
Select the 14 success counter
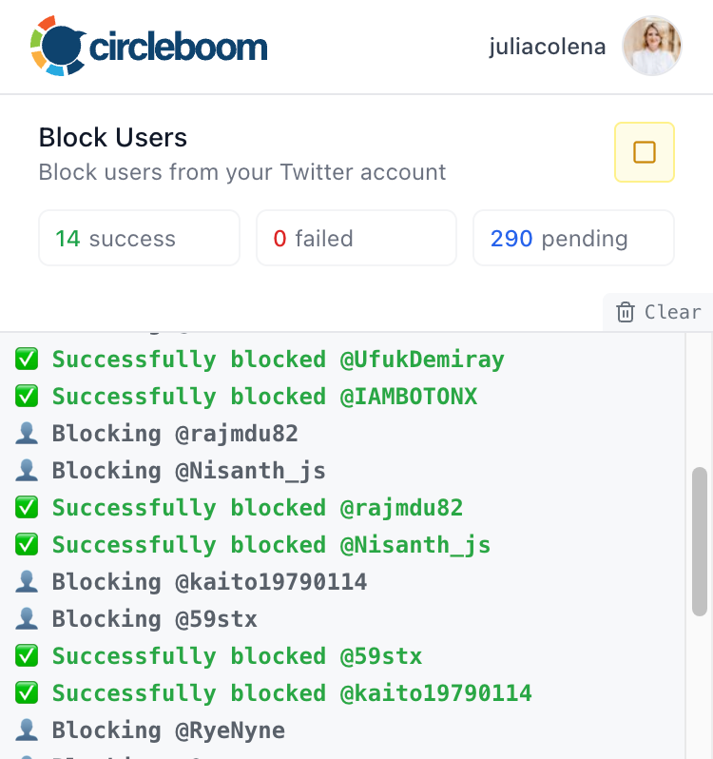tap(139, 238)
